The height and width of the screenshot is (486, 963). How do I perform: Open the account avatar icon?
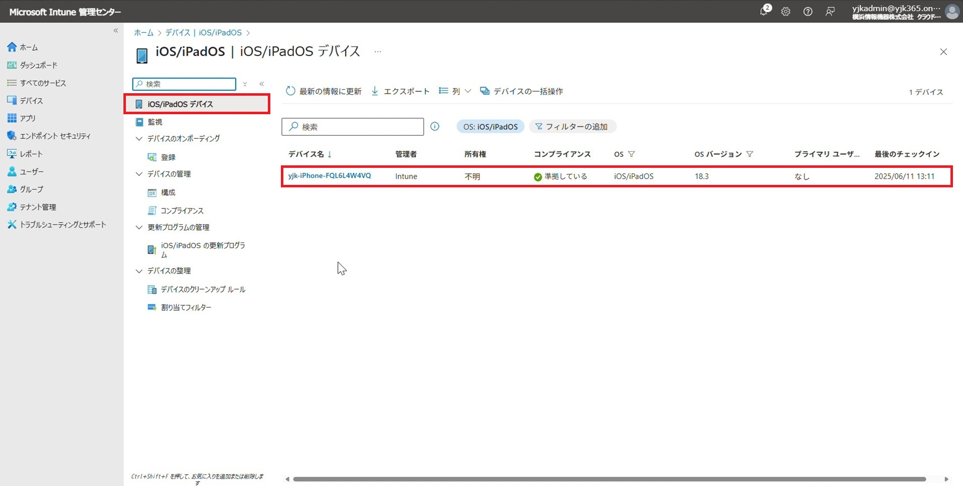tap(952, 12)
